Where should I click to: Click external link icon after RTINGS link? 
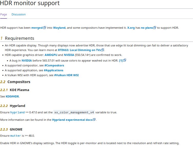[103, 50]
